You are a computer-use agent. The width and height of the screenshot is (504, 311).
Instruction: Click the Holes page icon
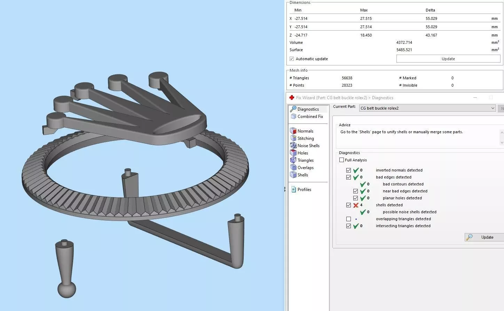pyautogui.click(x=293, y=153)
